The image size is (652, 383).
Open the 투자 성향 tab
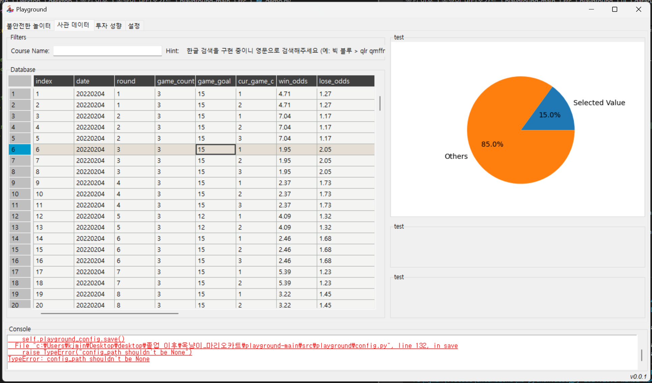[109, 26]
